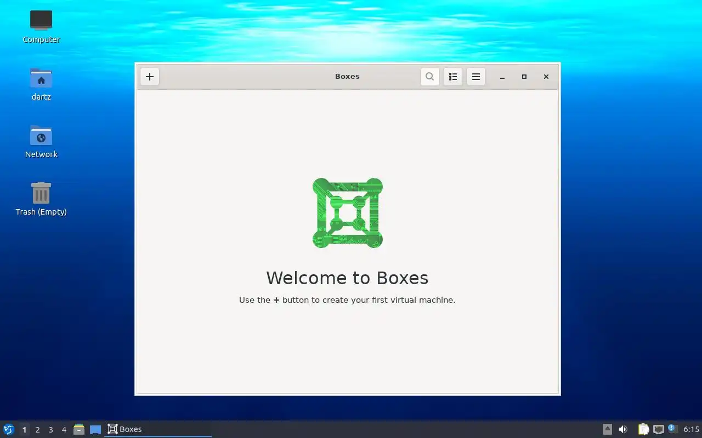The image size is (702, 438).
Task: Click the Boxes title in the header bar
Action: pos(347,77)
